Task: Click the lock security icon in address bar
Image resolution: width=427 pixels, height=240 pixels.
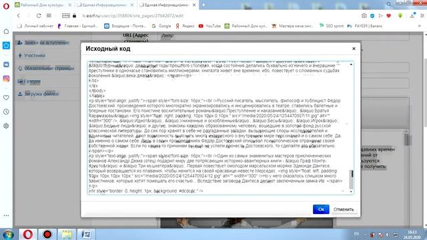Action: pyautogui.click(x=74, y=16)
